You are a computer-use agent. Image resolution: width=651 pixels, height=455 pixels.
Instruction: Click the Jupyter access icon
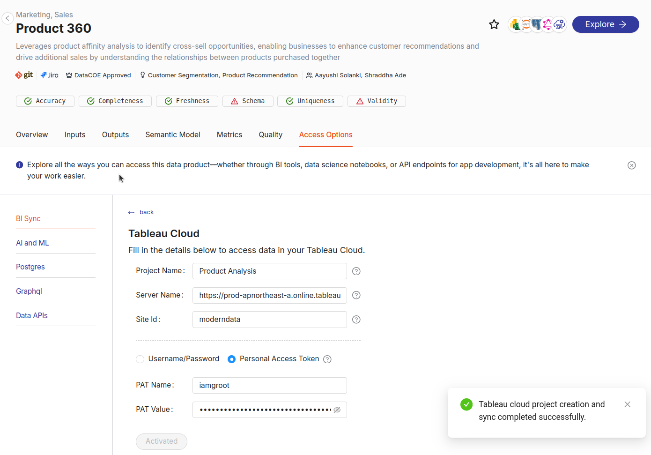526,24
